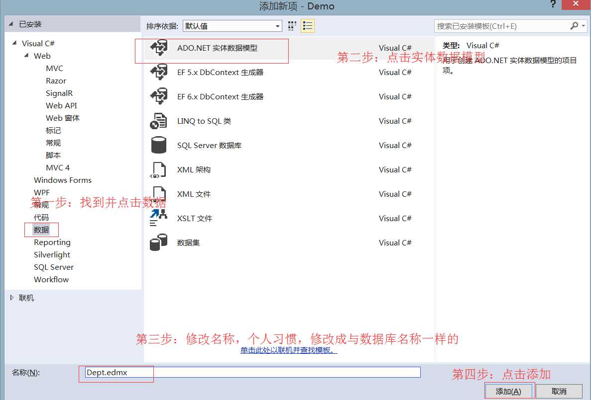This screenshot has height=400, width=591.
Task: Open the help question mark button
Action: click(553, 4)
